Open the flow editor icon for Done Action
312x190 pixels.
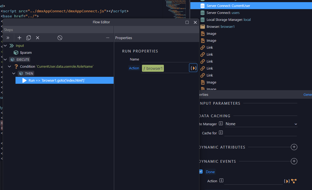tap(294, 181)
